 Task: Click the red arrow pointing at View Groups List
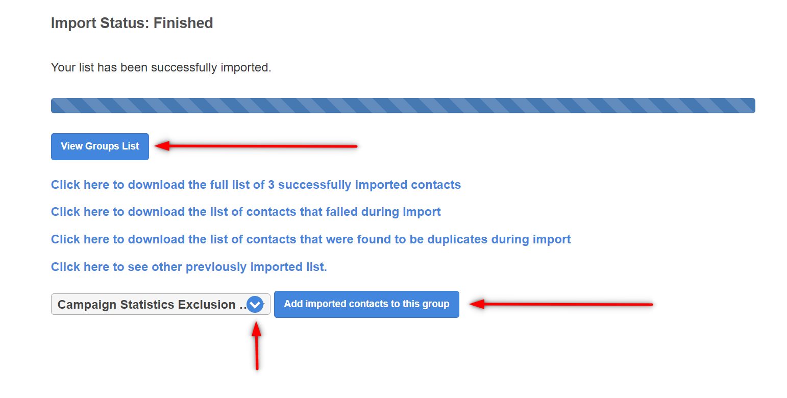[255, 146]
